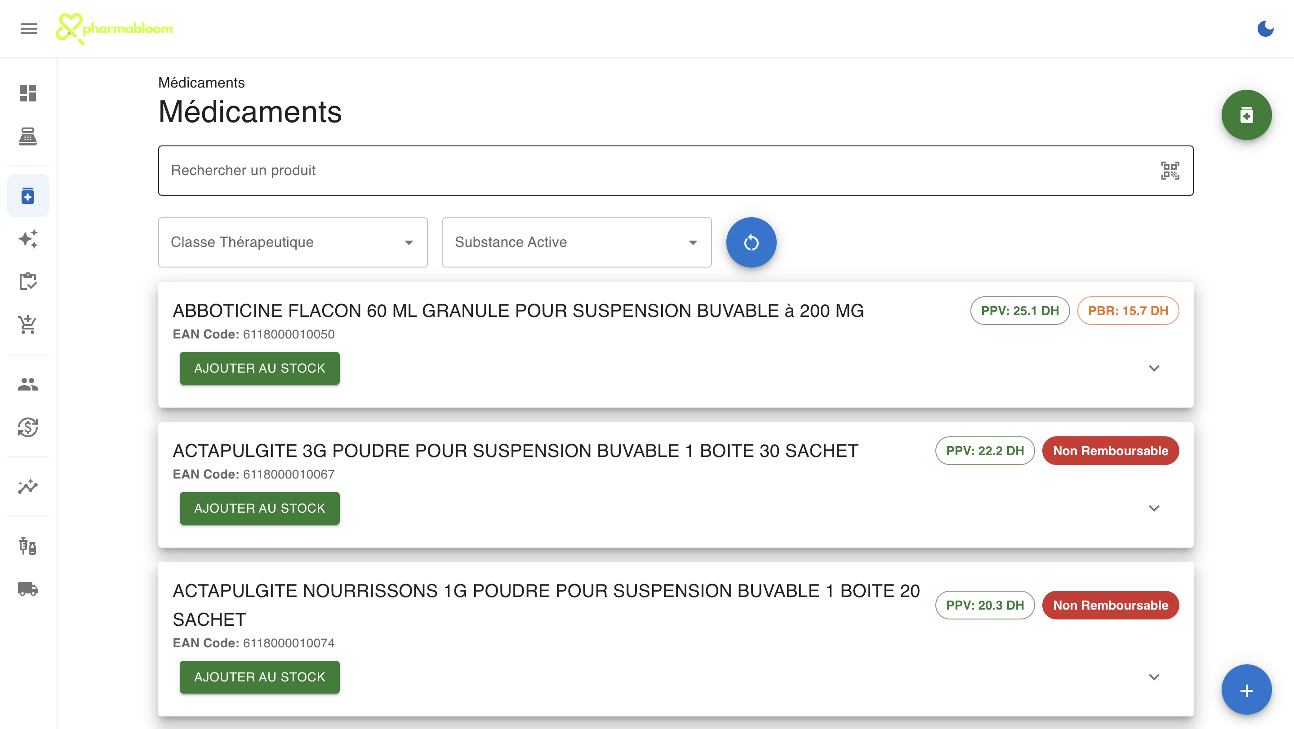Open the vaccines syringe sidebar icon

click(x=28, y=546)
